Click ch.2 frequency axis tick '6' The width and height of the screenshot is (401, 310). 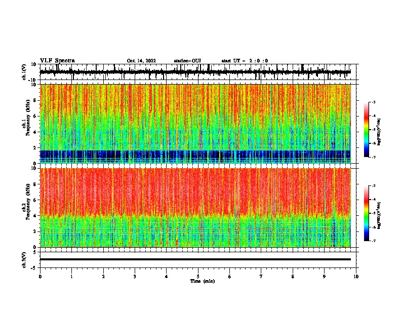click(x=35, y=200)
